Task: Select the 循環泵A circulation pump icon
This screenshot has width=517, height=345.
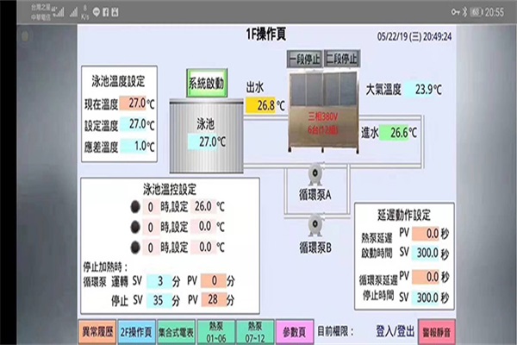Action: [315, 173]
